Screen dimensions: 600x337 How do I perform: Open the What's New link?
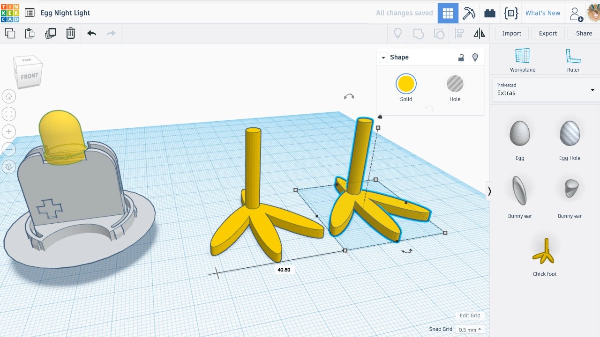click(542, 13)
